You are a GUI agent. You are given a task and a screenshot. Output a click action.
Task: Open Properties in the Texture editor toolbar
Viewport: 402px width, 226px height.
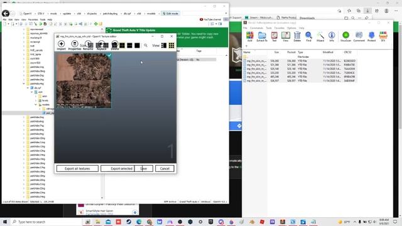pos(75,45)
